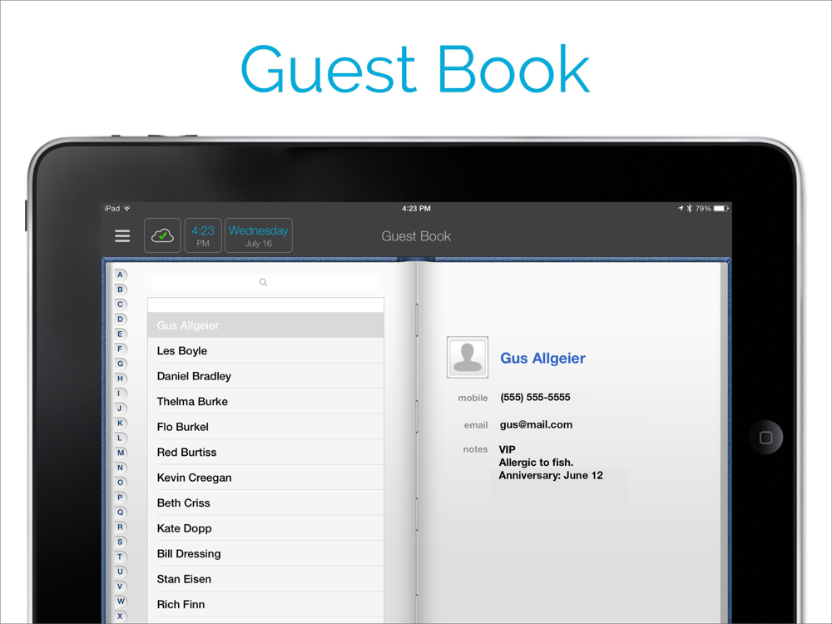
Task: Jump to index tab K
Action: tap(121, 423)
